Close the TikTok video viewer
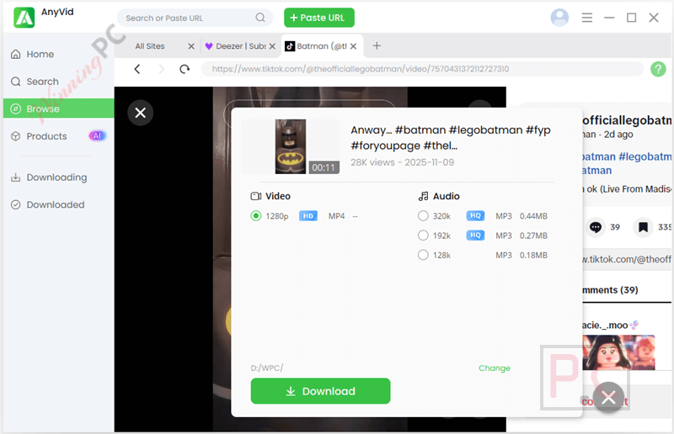 [140, 113]
